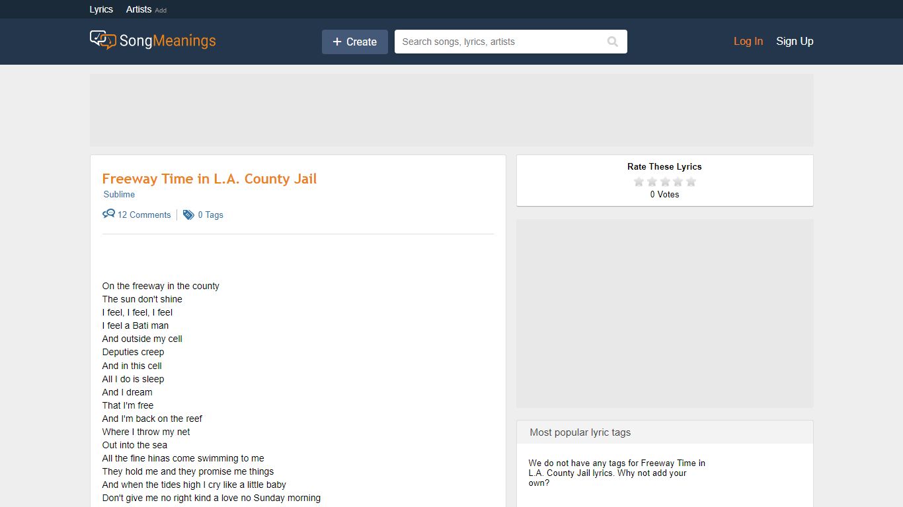Rate lyrics with the first star
The image size is (903, 507).
(639, 182)
